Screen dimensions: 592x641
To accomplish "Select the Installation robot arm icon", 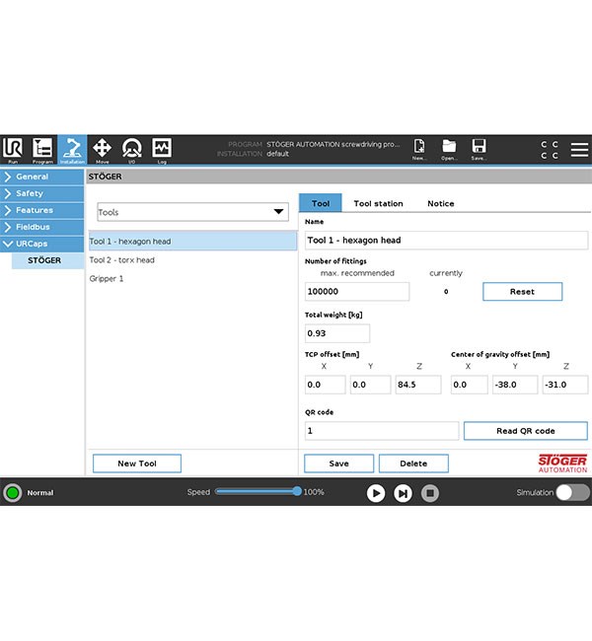I will pos(72,150).
